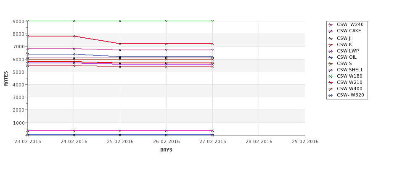Click the 29-02-2016 date axis label
Screen dimensions: 410x180
point(305,142)
